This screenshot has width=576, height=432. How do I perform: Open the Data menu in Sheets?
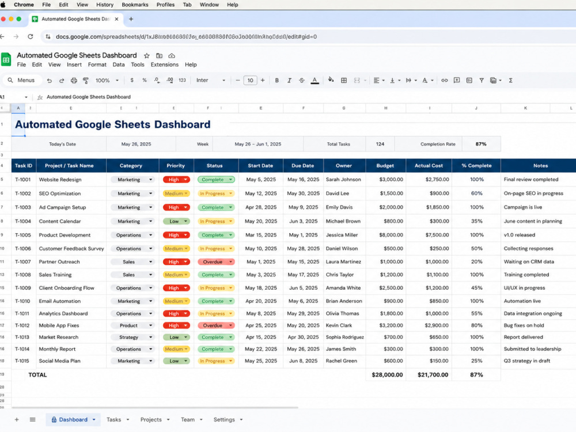pos(119,65)
